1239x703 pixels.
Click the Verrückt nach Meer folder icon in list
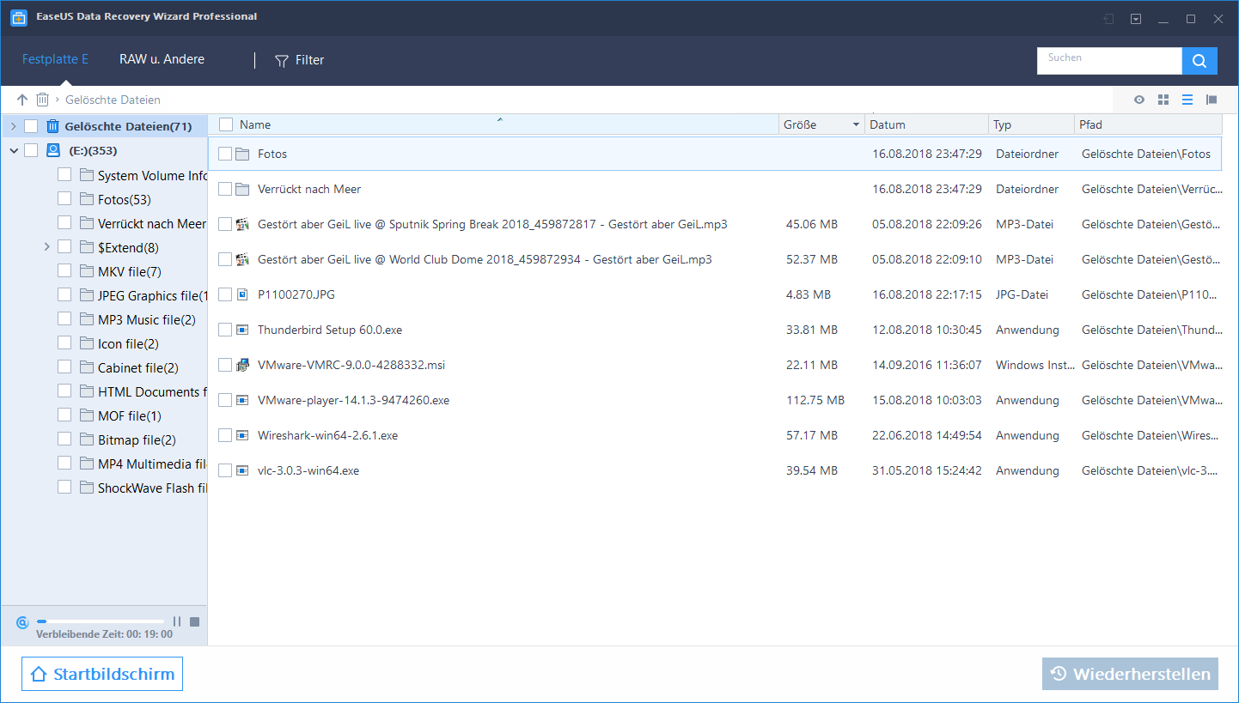[242, 190]
